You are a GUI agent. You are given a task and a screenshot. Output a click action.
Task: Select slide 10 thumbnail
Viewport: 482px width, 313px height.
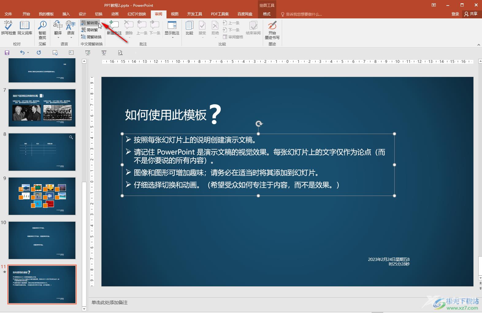42,240
